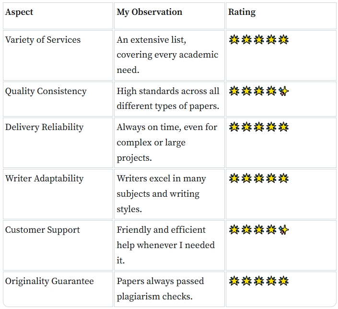Image resolution: width=338 pixels, height=309 pixels.
Task: Select the Quality Consistency cell
Action: 46,91
